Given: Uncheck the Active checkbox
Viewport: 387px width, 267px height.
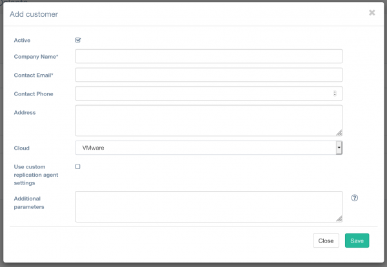Looking at the screenshot, I should pyautogui.click(x=78, y=40).
